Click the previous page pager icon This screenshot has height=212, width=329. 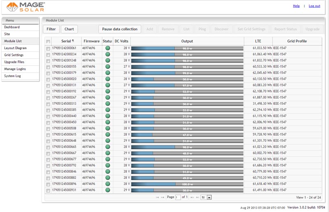163,198
